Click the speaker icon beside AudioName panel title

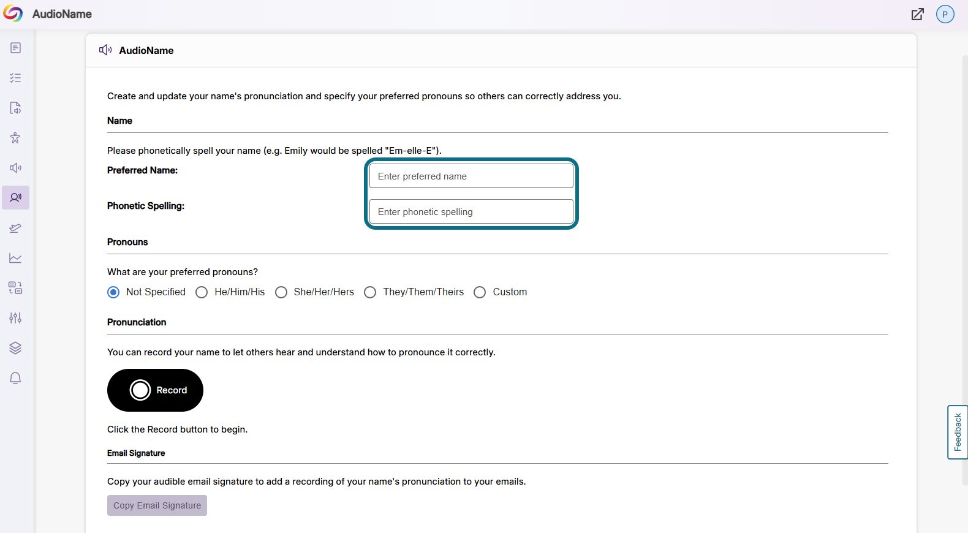click(105, 50)
